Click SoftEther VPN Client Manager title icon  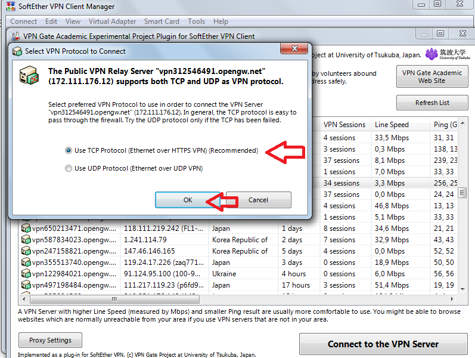(x=11, y=7)
